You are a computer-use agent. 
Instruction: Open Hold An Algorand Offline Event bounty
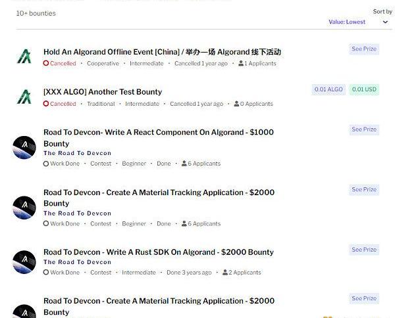(162, 52)
